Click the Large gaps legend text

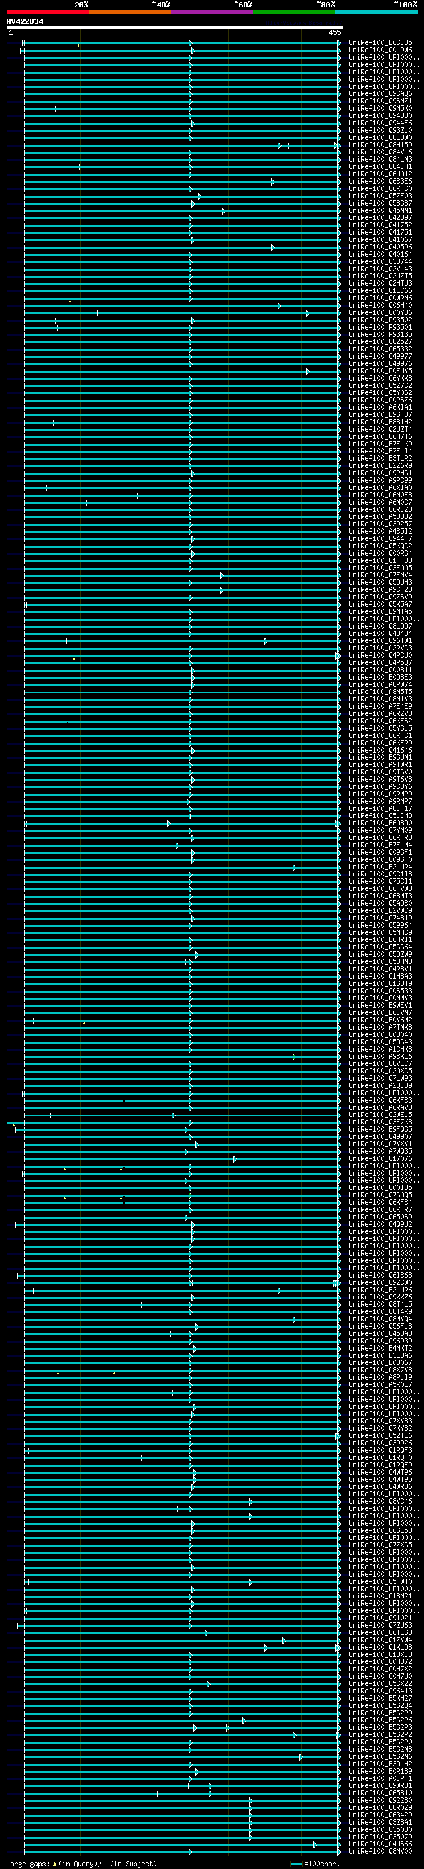pyautogui.click(x=81, y=1864)
